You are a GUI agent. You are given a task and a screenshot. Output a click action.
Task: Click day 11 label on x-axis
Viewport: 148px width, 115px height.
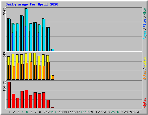(52, 112)
